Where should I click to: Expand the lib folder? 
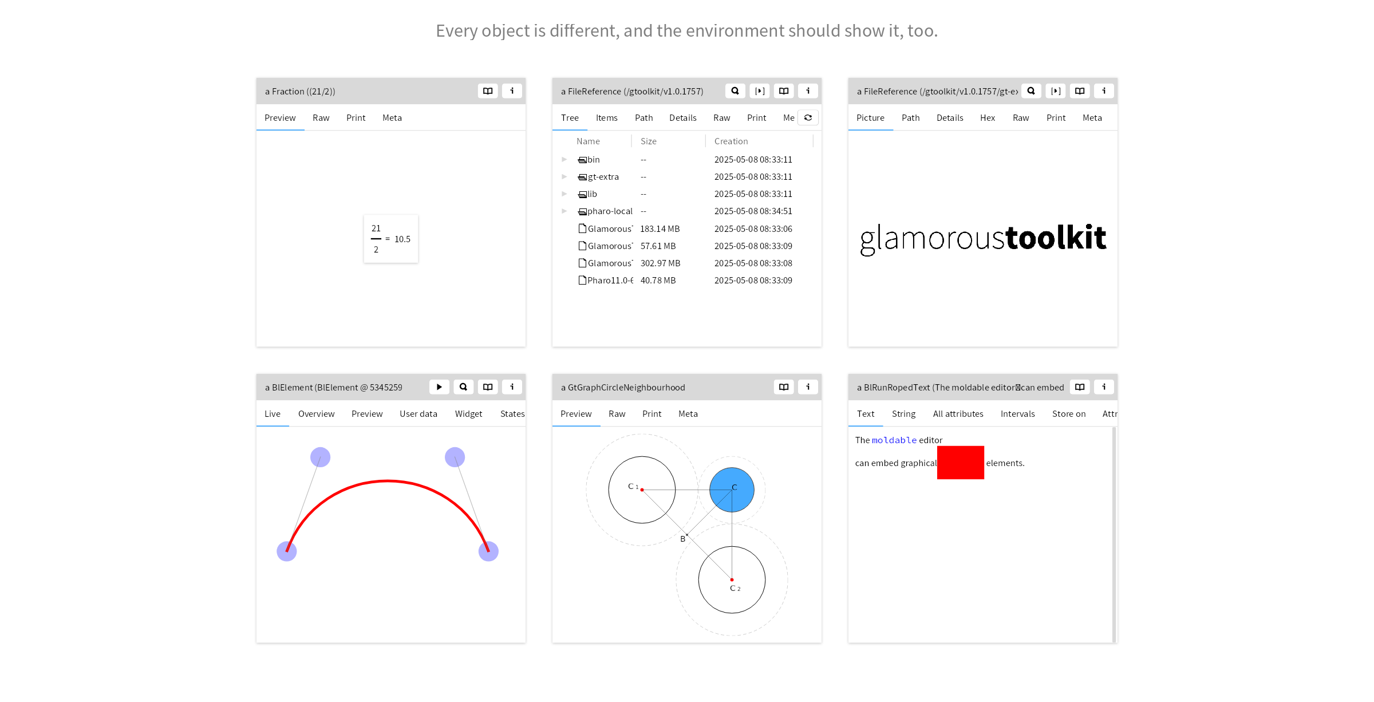tap(564, 194)
